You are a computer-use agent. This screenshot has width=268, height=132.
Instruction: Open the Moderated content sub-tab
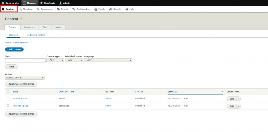pyautogui.click(x=36, y=35)
